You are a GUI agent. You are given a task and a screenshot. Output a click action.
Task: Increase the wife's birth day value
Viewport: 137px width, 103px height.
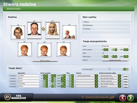pos(107,50)
